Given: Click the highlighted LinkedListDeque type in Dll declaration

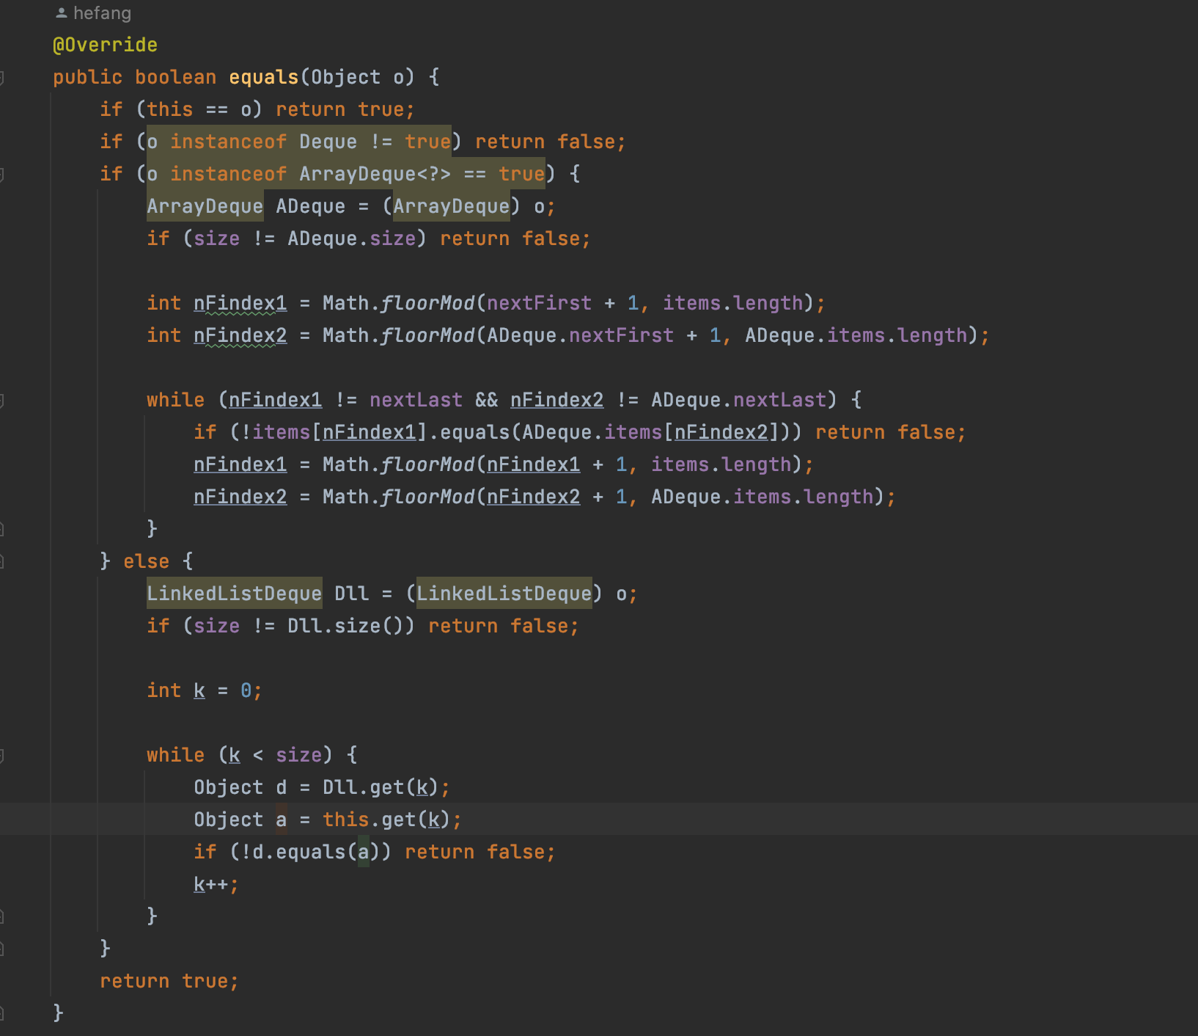Looking at the screenshot, I should point(234,594).
